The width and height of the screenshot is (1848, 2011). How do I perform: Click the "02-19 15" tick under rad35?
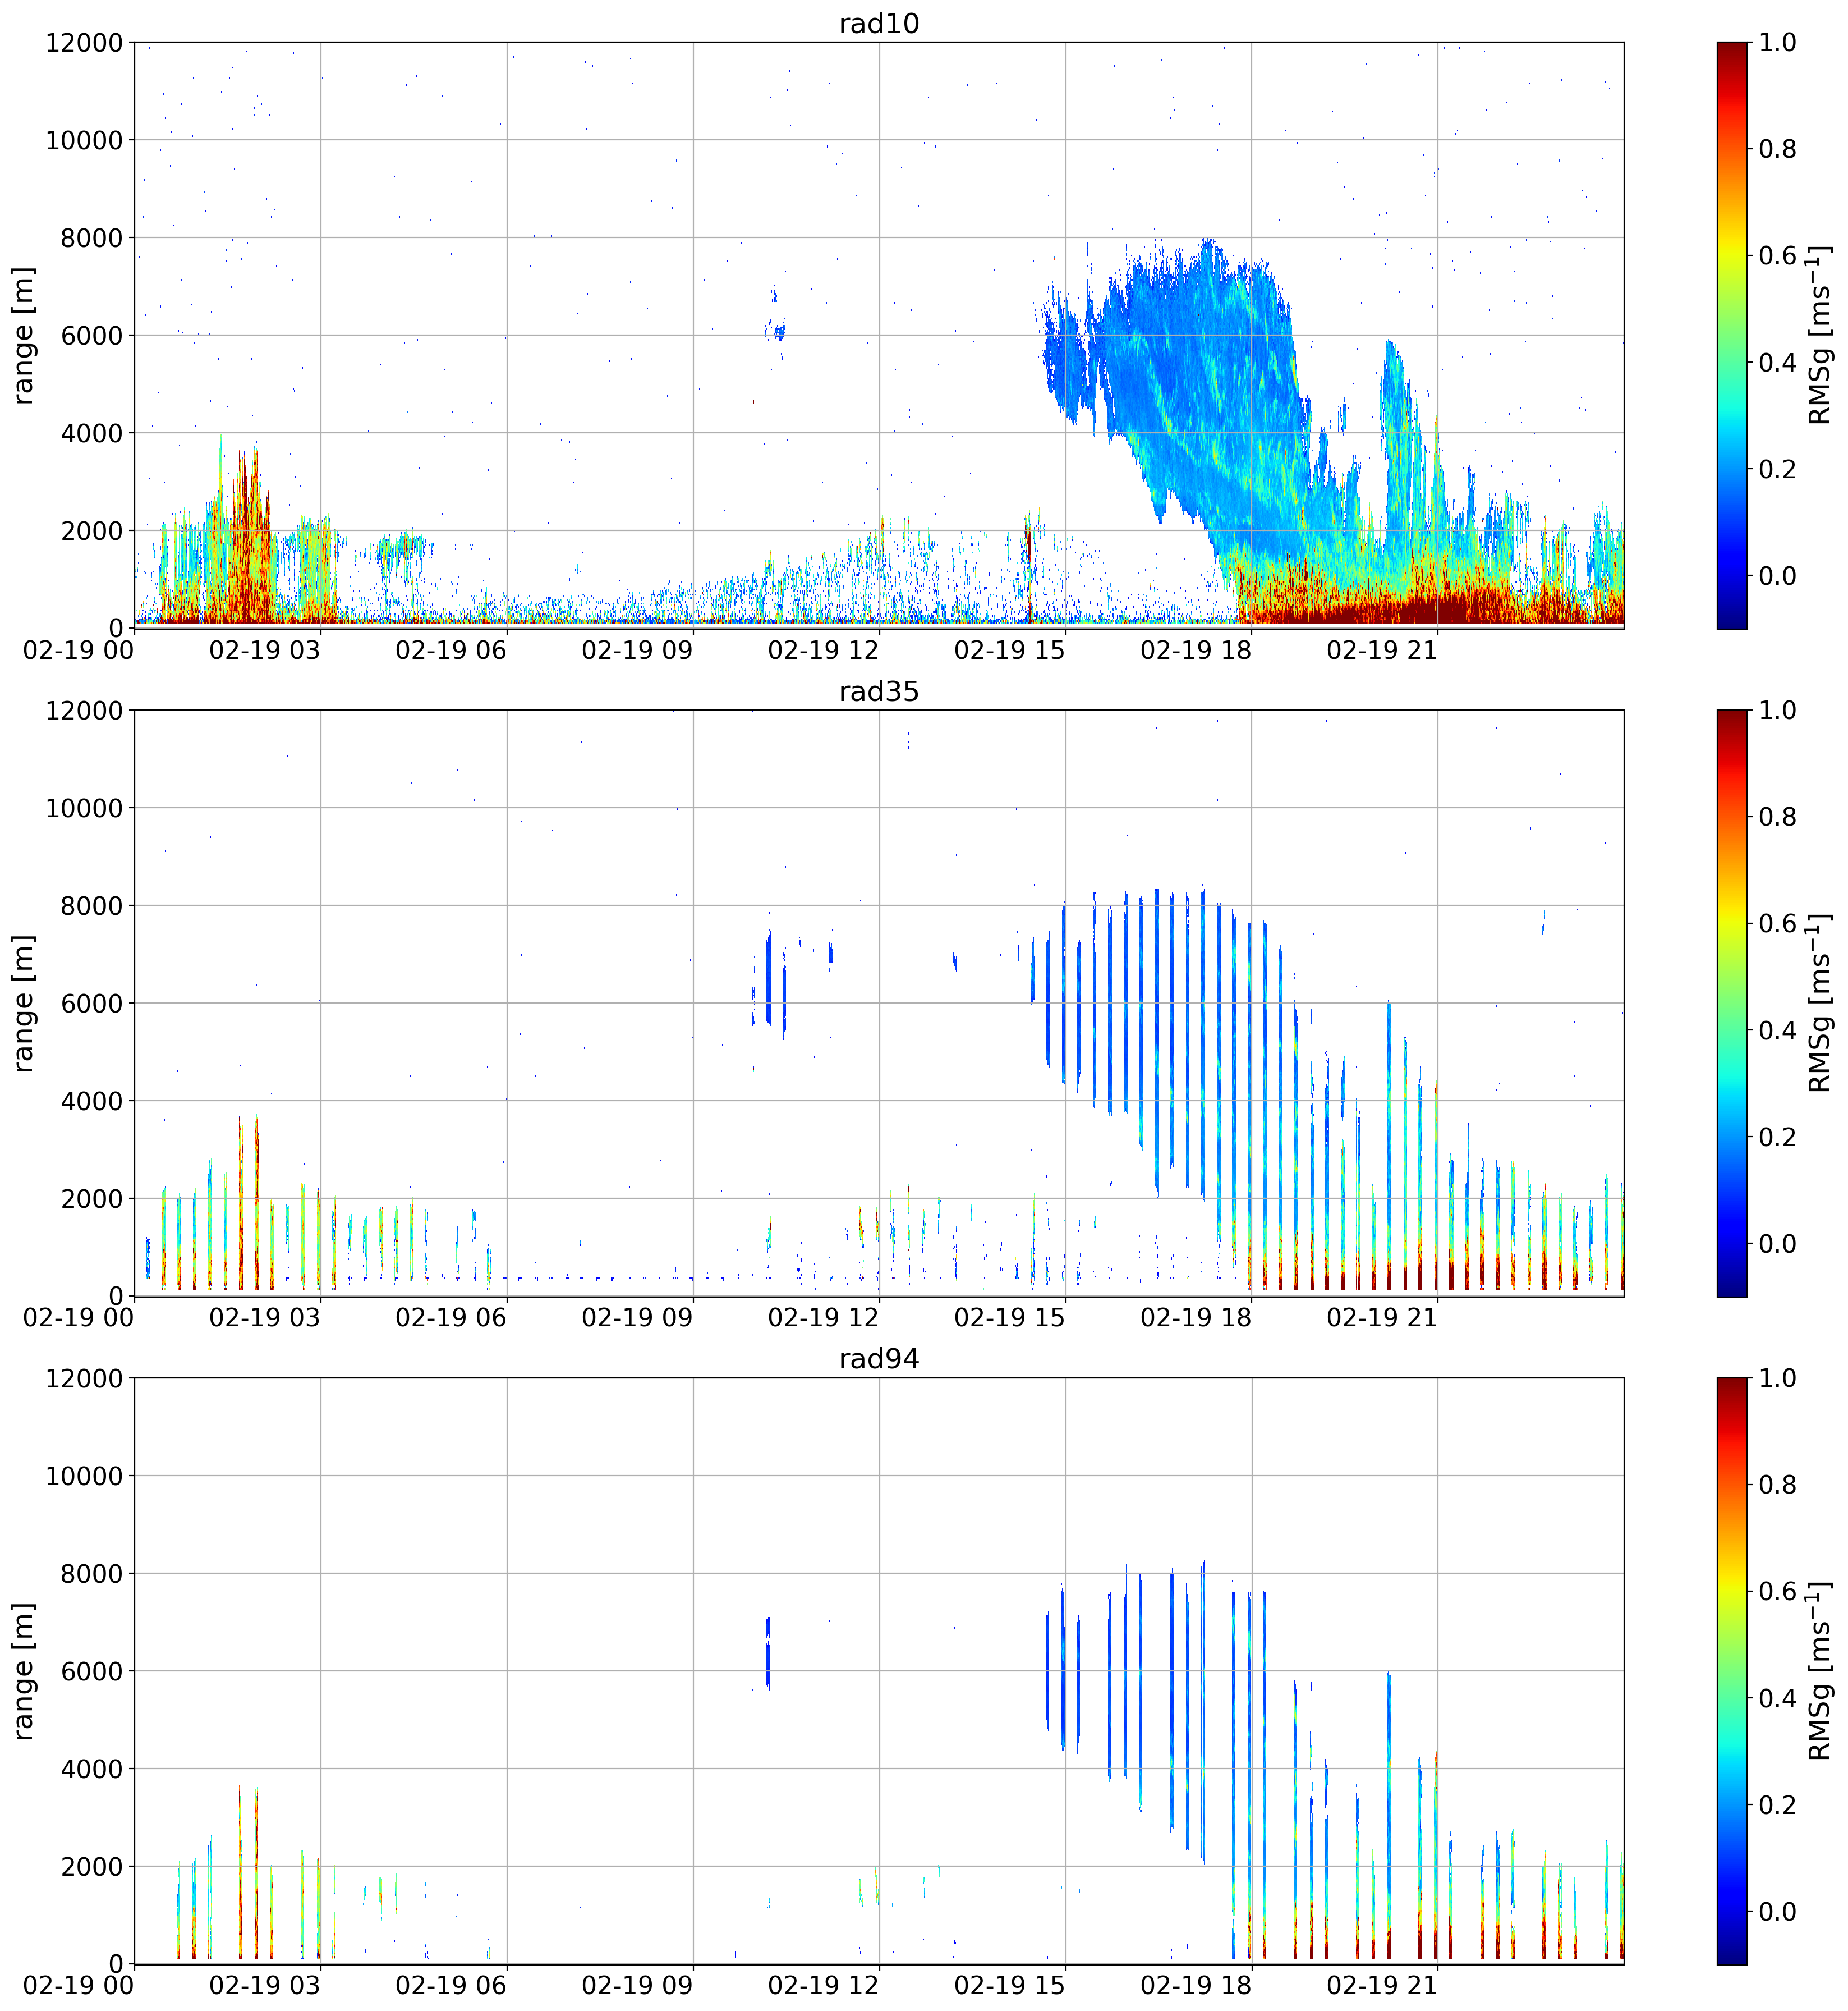(x=1010, y=1318)
